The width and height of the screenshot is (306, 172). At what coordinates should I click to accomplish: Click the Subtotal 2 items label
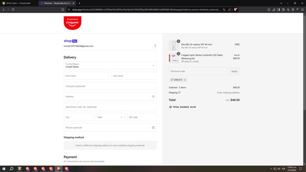(x=177, y=87)
